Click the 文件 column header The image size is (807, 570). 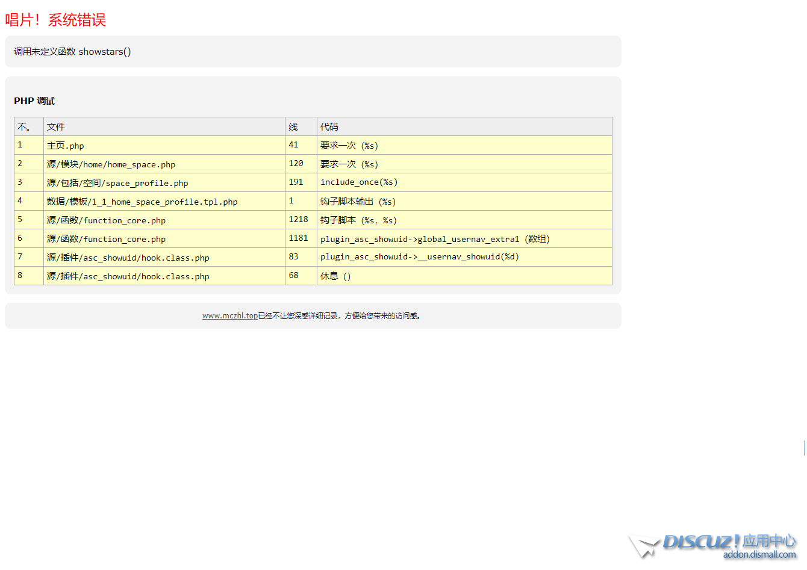pos(164,126)
